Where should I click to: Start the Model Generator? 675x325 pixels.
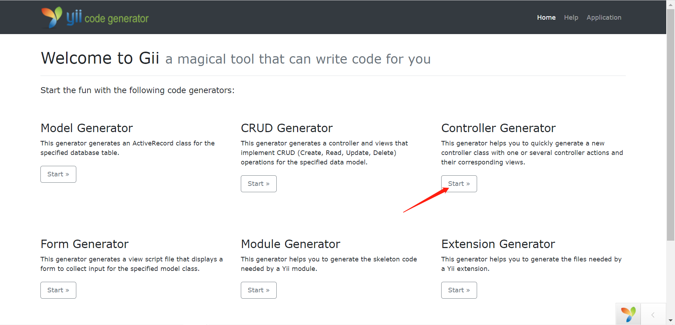click(x=58, y=174)
